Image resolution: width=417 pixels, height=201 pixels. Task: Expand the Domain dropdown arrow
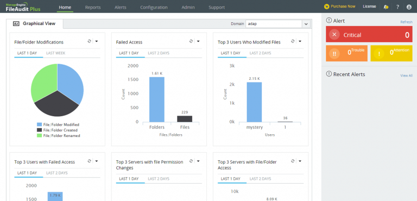point(306,24)
